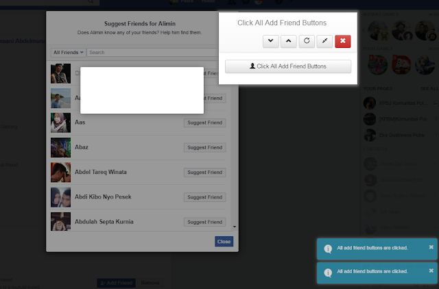Click the info icon in upper notification
This screenshot has height=289, width=439.
pyautogui.click(x=328, y=249)
